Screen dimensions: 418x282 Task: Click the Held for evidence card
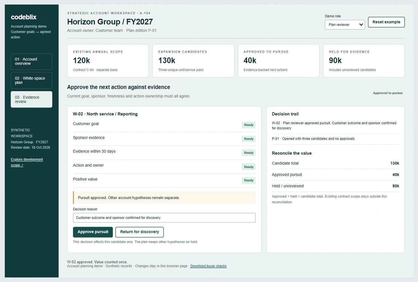tap(364, 61)
